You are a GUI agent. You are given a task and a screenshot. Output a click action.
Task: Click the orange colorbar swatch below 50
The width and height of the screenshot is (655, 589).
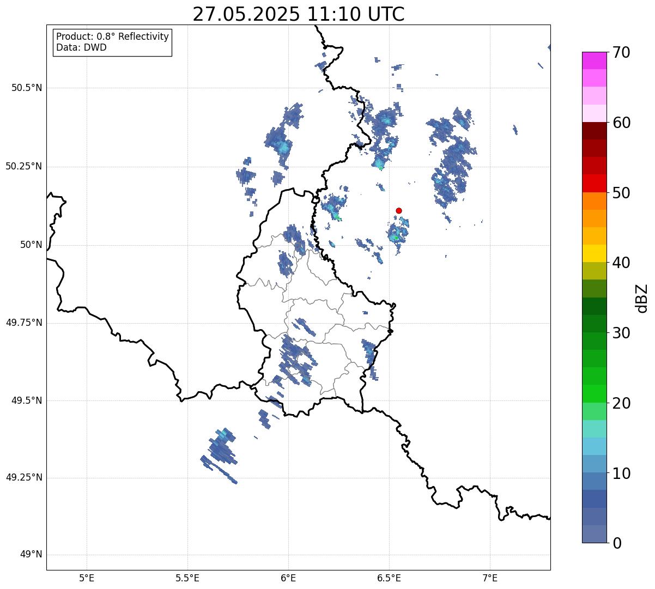click(594, 201)
